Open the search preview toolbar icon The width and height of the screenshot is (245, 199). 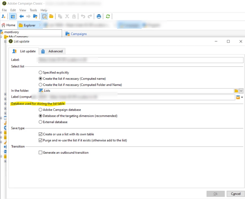44,16
